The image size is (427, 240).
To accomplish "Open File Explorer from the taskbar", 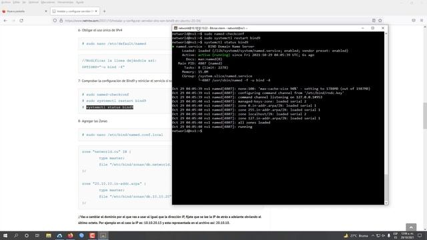I will (x=49, y=235).
